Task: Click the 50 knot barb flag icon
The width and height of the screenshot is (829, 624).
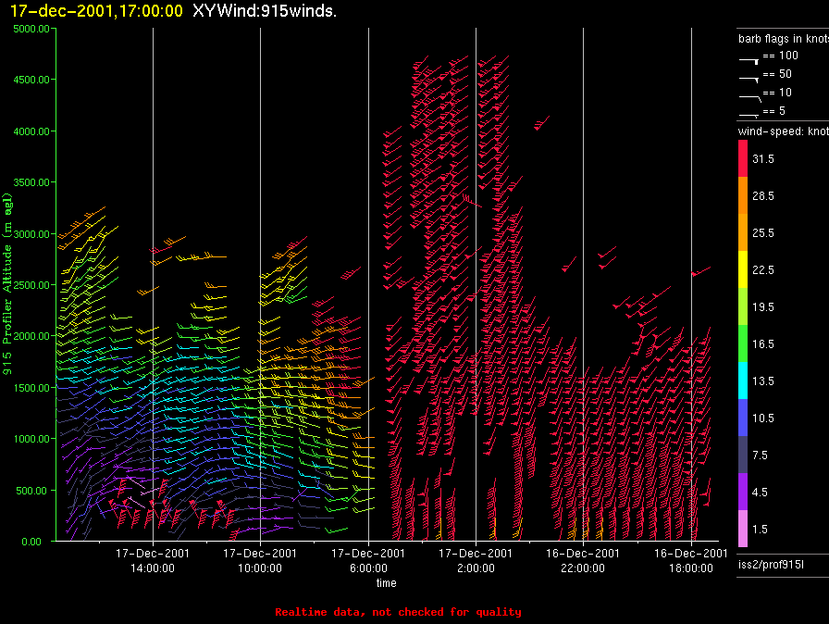Action: point(749,80)
